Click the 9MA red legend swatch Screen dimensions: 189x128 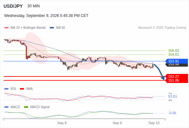pos(22,89)
